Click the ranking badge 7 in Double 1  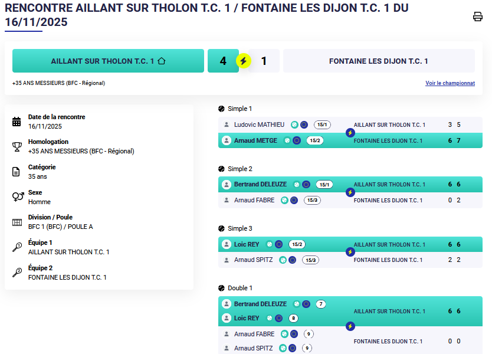point(321,304)
